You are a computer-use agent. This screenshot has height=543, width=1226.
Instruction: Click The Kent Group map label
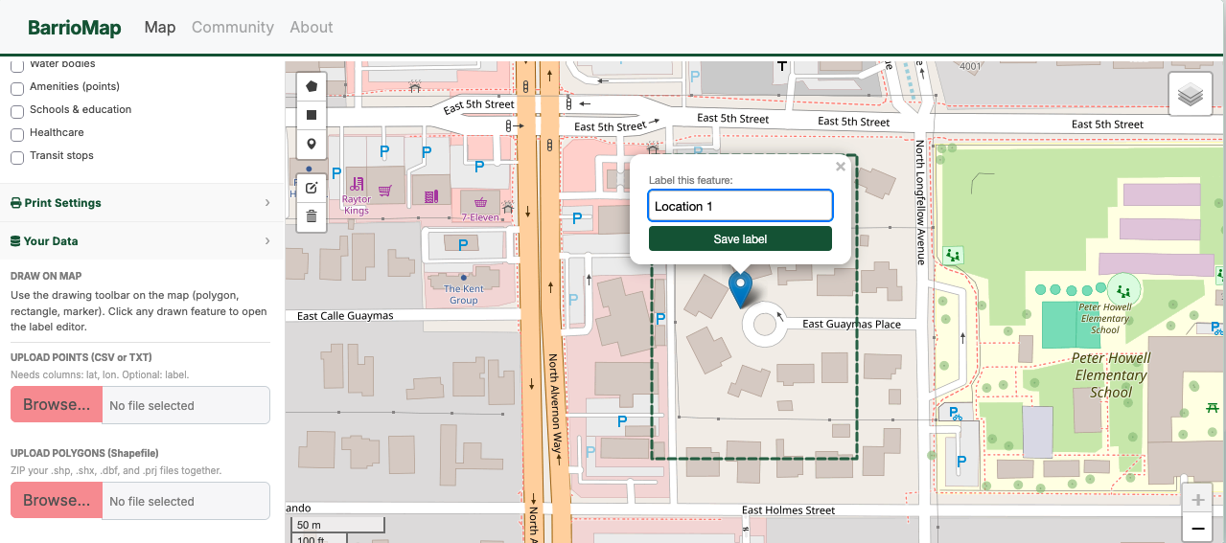464,294
